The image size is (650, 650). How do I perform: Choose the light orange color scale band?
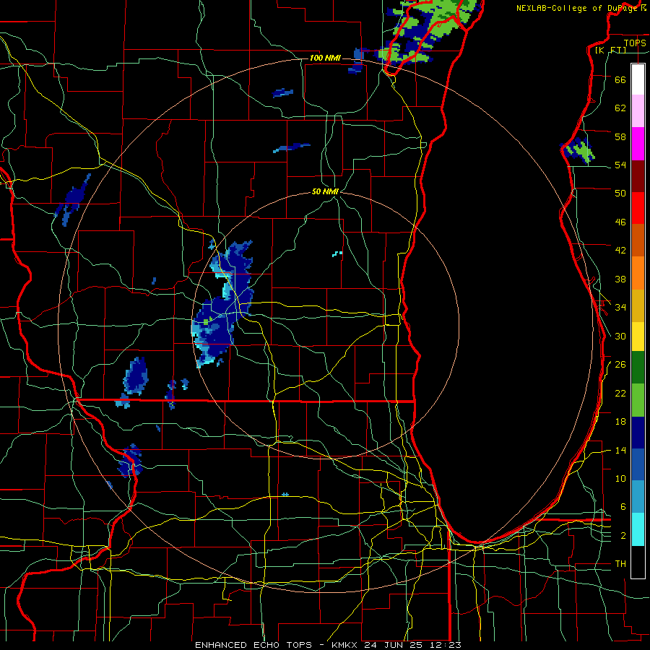(638, 272)
